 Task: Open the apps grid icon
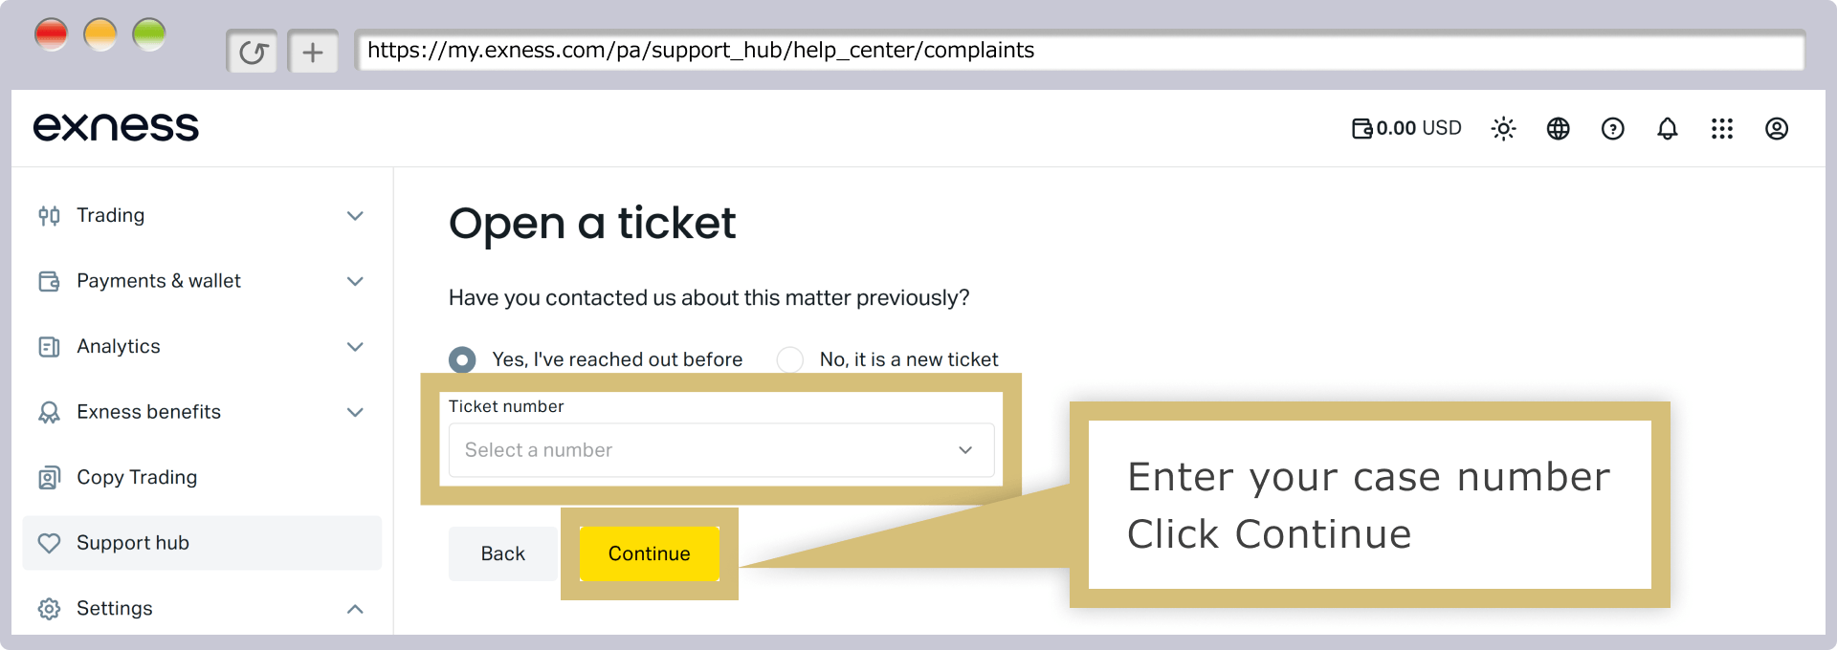click(1721, 128)
